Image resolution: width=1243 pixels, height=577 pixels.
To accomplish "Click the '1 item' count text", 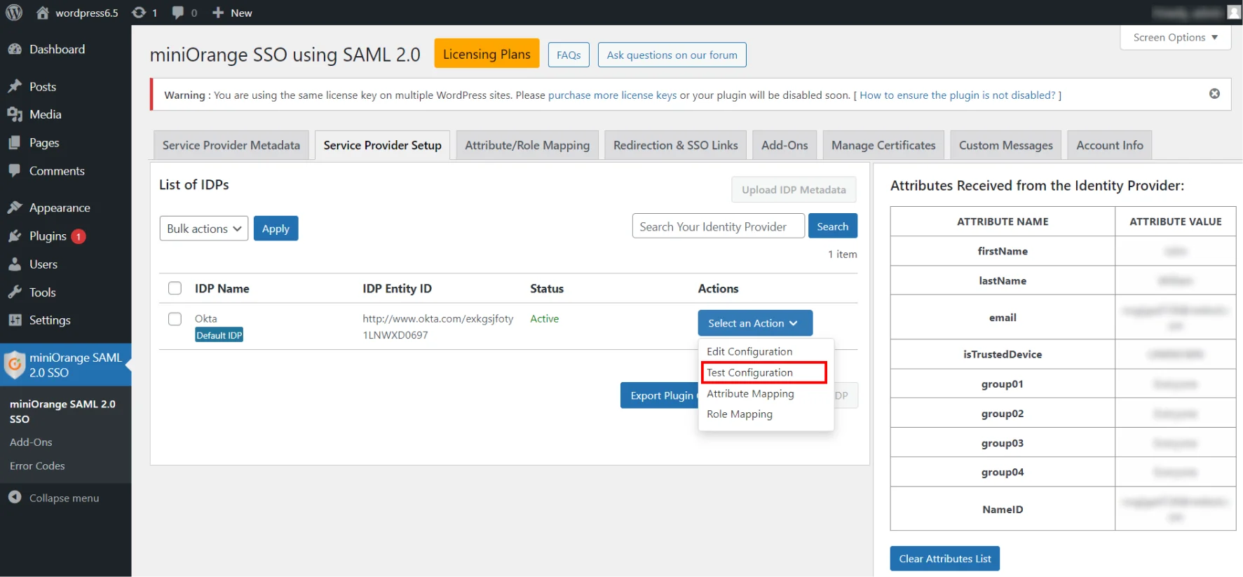I will point(842,254).
